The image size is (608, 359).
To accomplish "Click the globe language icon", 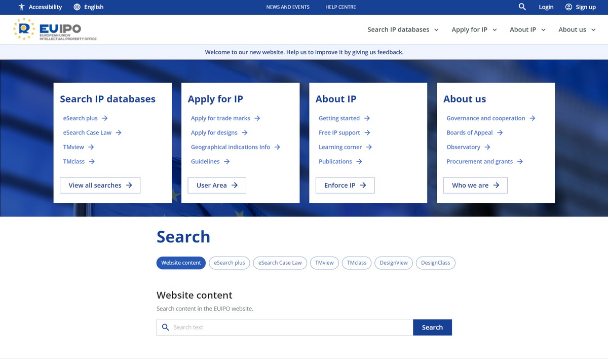I will [77, 7].
